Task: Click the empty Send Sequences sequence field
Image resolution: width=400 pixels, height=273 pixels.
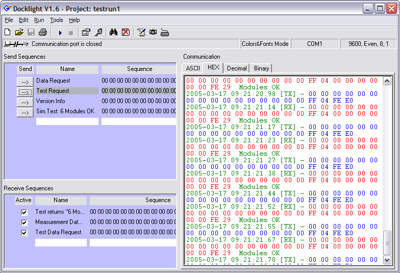Action: tap(139, 121)
